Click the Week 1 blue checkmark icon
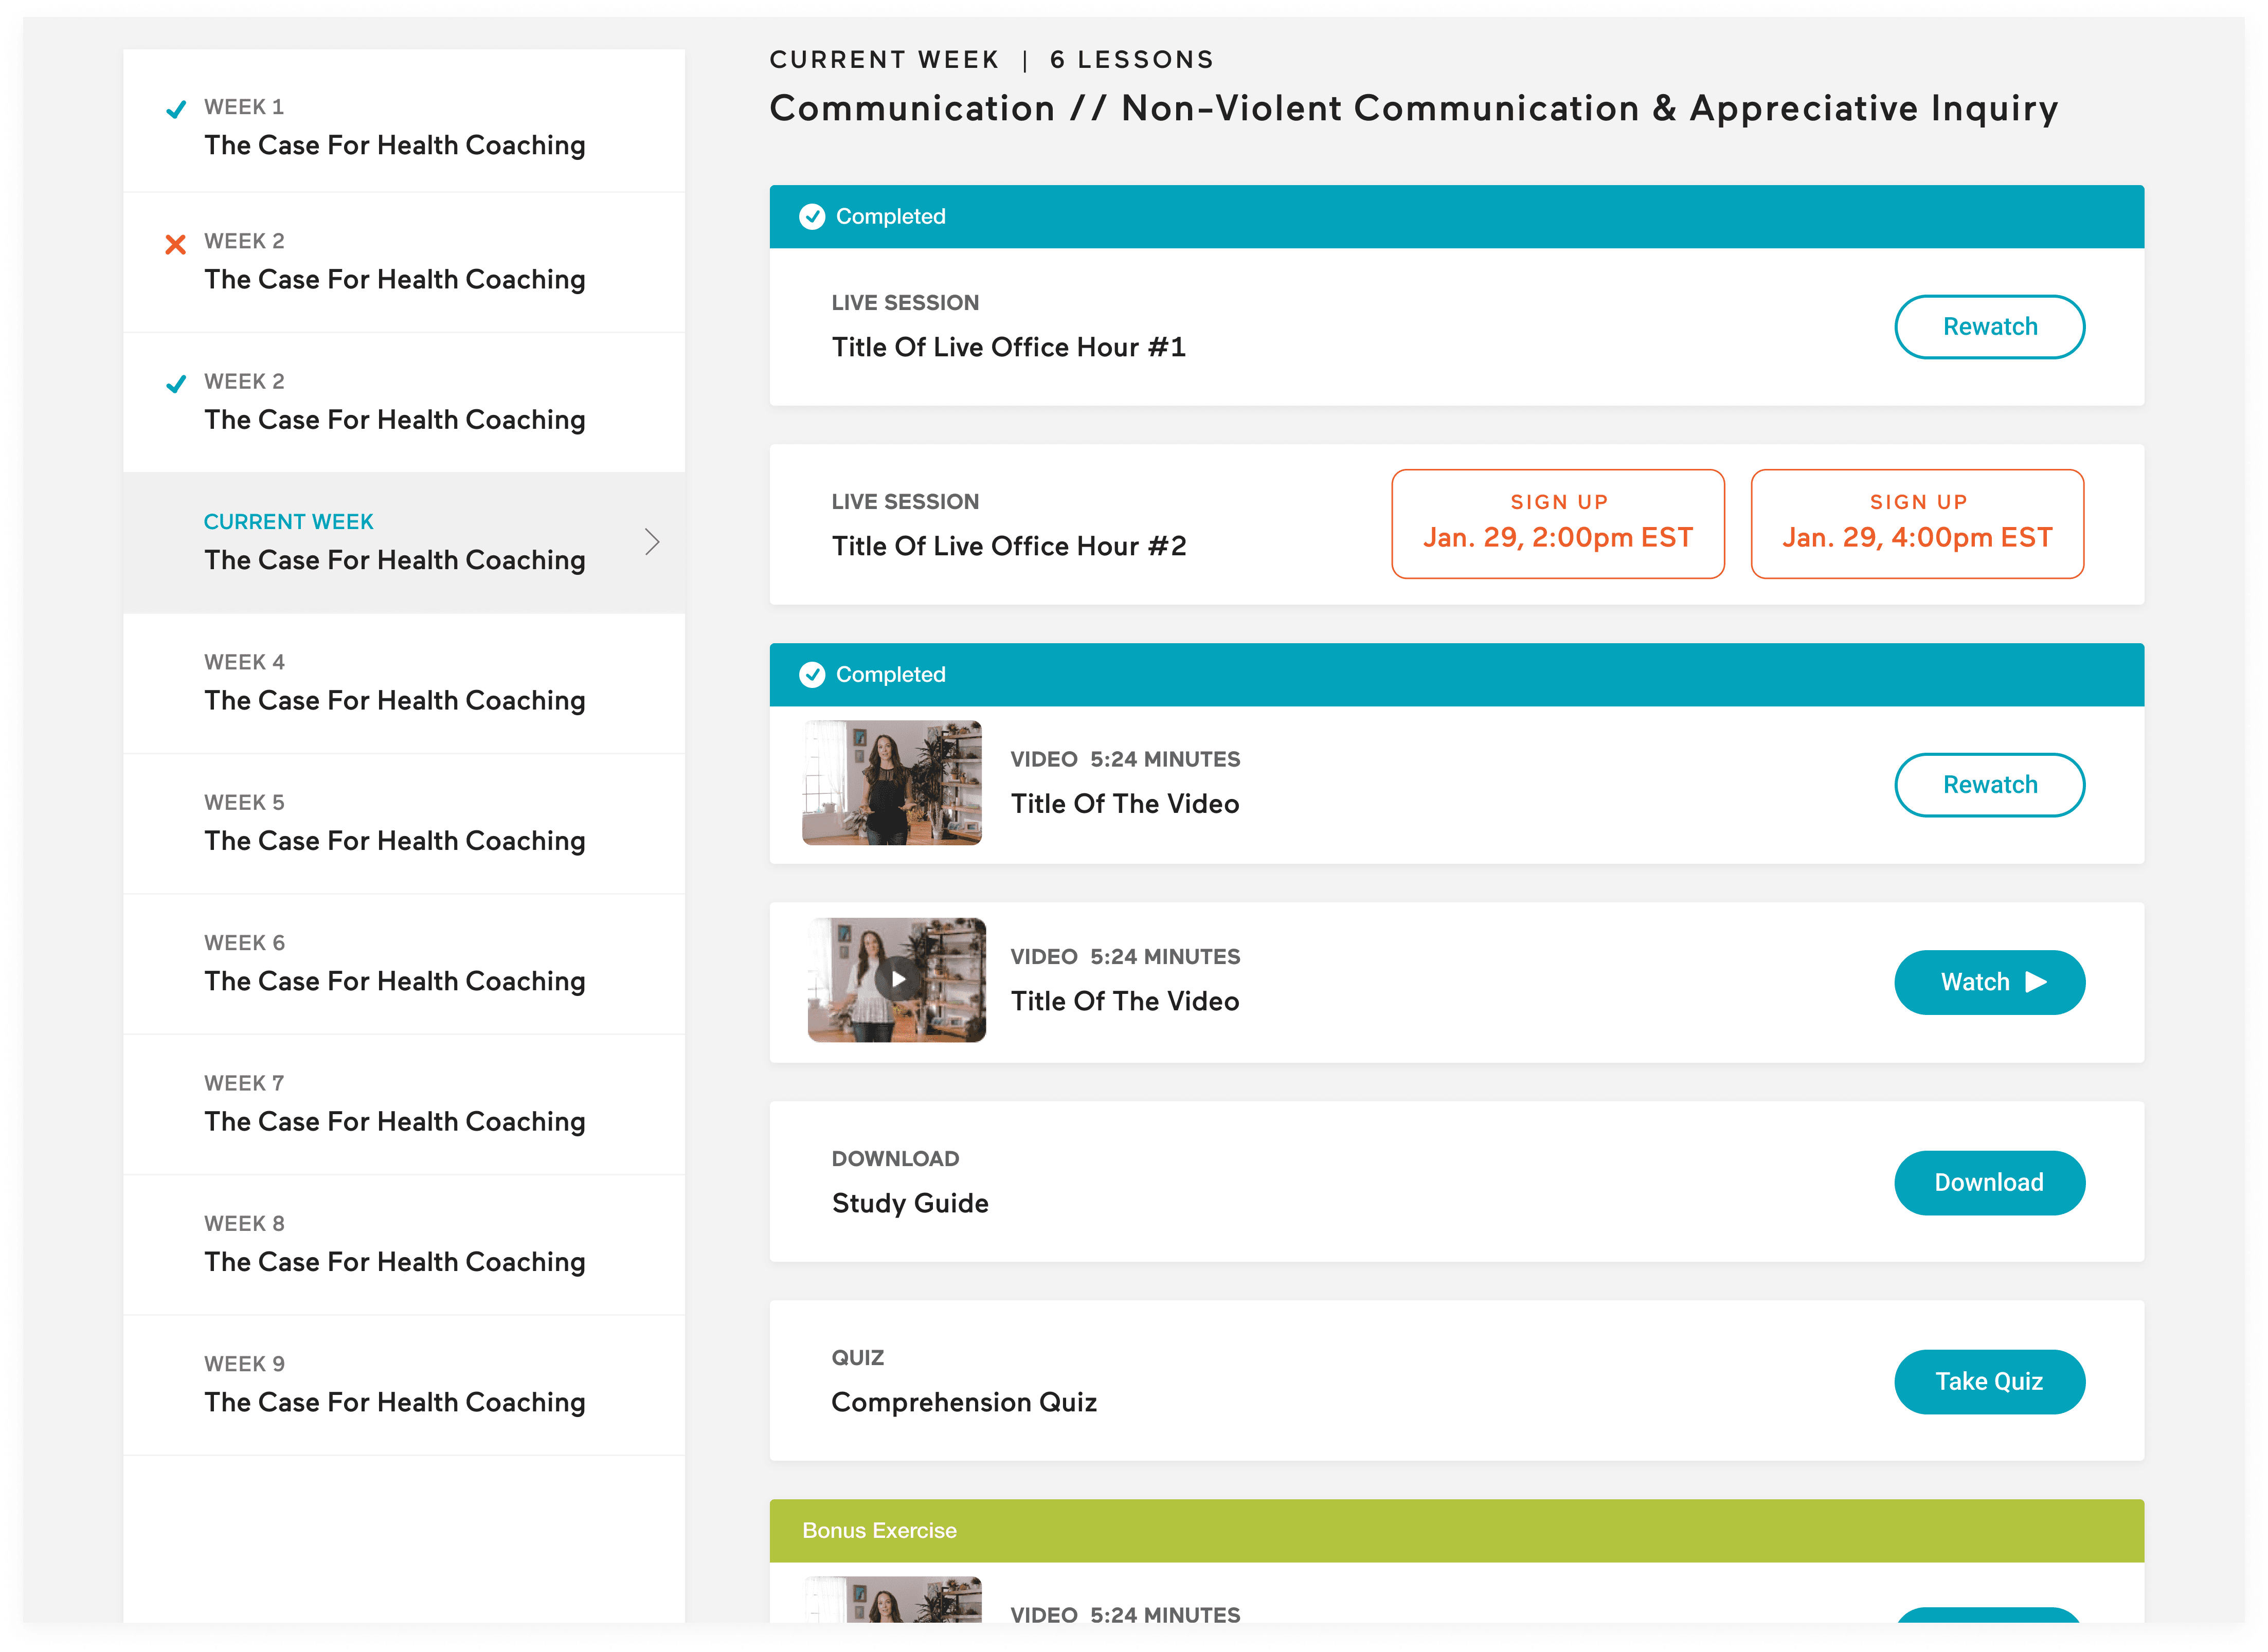Viewport: 2268px width, 1652px height. [176, 109]
